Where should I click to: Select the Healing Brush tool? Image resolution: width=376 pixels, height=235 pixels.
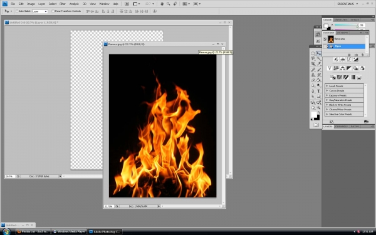(313, 70)
